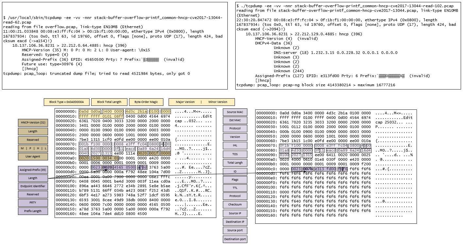Click the TOS field label
The width and height of the screenshot is (463, 245).
coord(235,154)
